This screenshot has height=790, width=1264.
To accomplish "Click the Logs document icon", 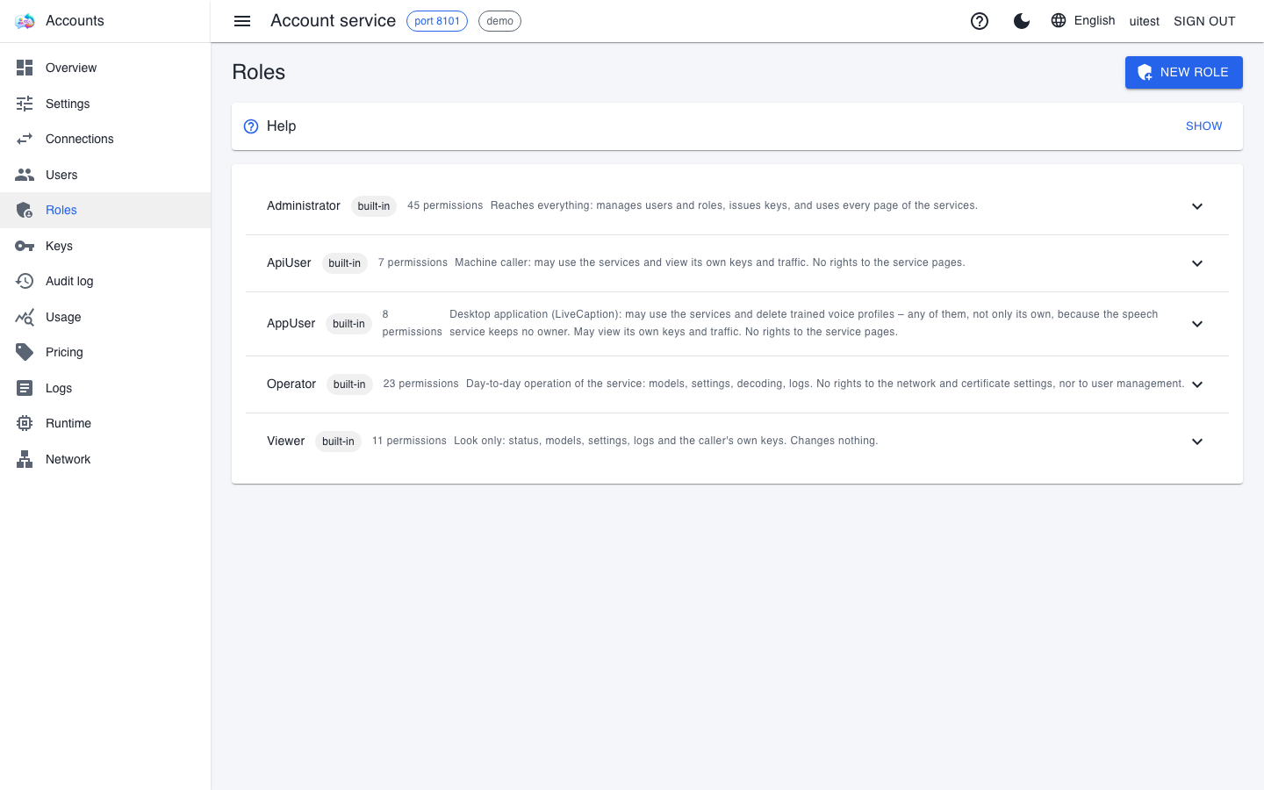I will point(25,388).
